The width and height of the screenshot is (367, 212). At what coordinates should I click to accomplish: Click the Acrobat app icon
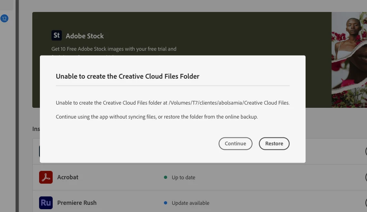click(46, 177)
